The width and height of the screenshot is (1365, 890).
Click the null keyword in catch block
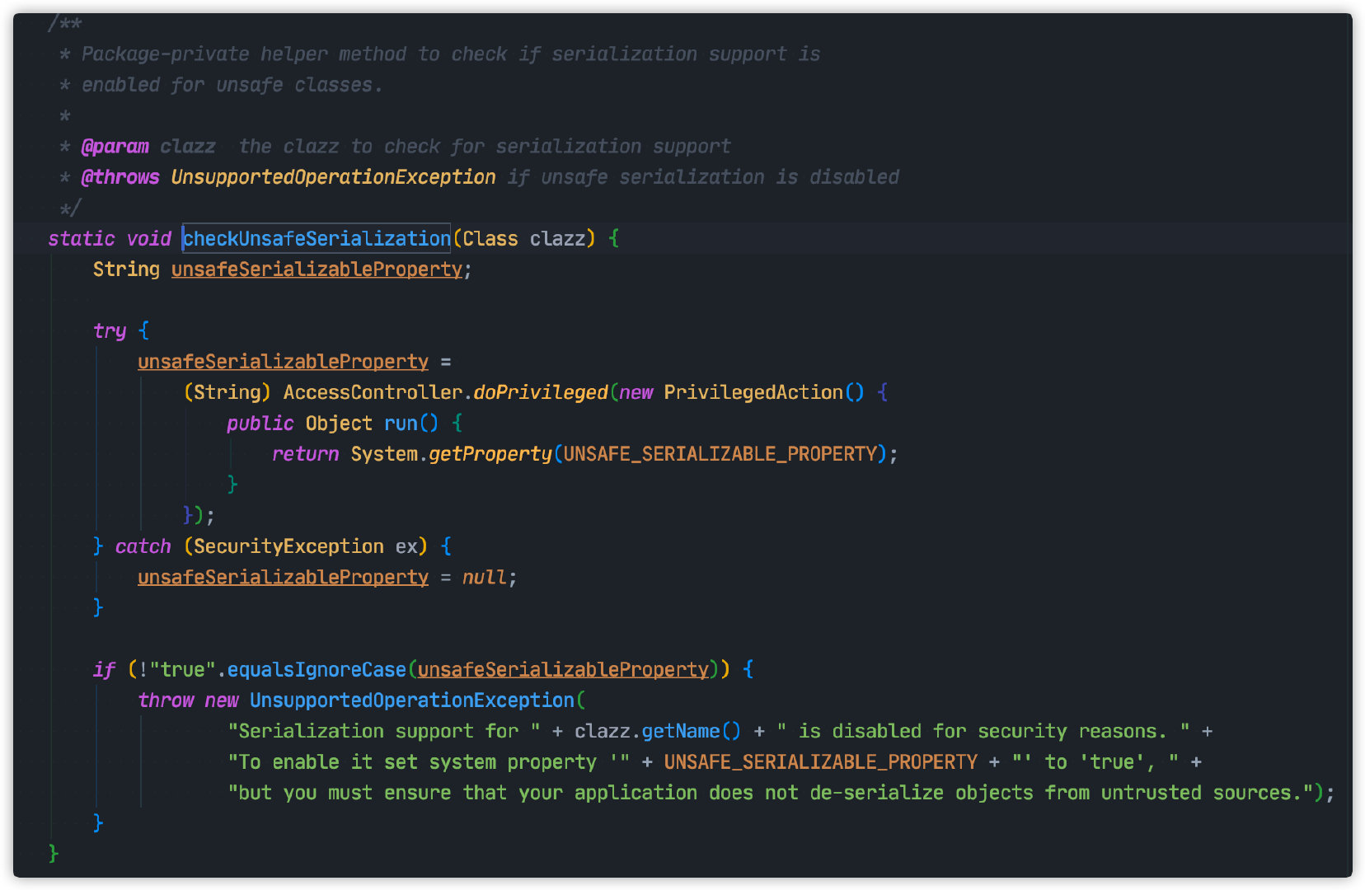click(484, 578)
